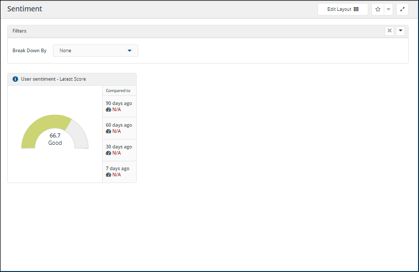Open the Break Down By dropdown
The height and width of the screenshot is (272, 419).
pos(95,51)
